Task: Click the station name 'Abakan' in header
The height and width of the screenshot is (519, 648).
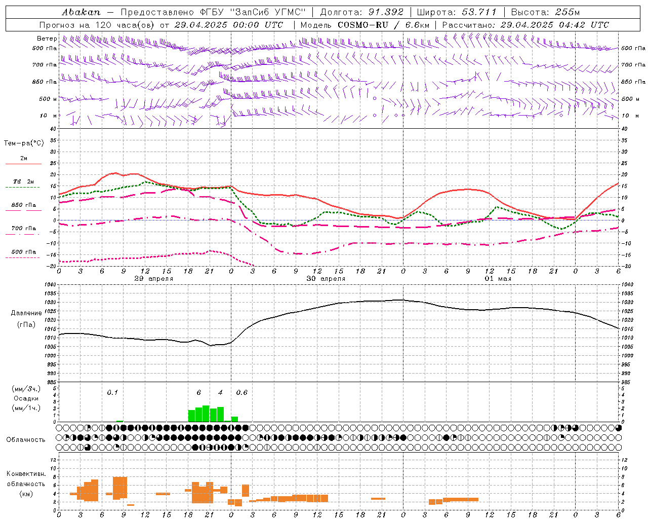Action: coord(81,12)
